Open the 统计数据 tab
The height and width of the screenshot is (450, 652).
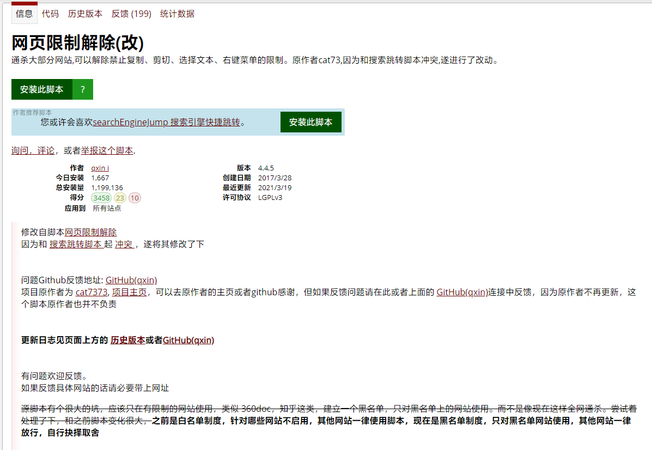point(177,13)
